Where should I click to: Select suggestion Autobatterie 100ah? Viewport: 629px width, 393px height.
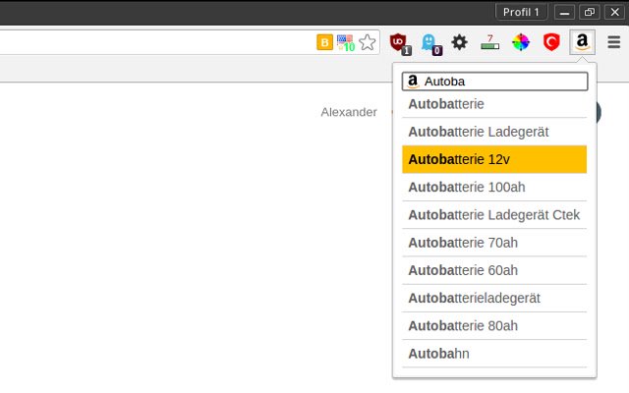tap(494, 188)
